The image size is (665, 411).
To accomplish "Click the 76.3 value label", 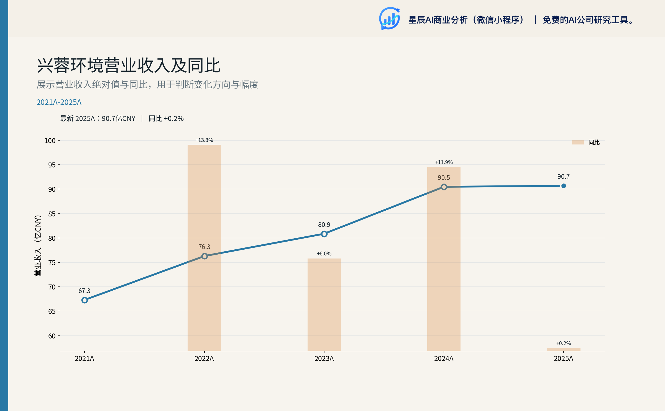I will click(204, 247).
